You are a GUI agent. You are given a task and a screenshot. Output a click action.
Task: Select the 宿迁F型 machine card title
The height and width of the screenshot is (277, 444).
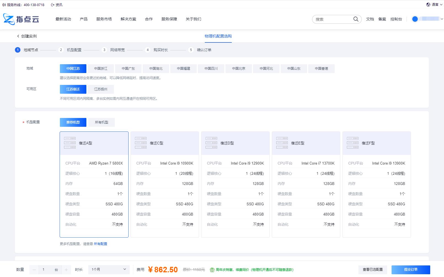point(368,143)
